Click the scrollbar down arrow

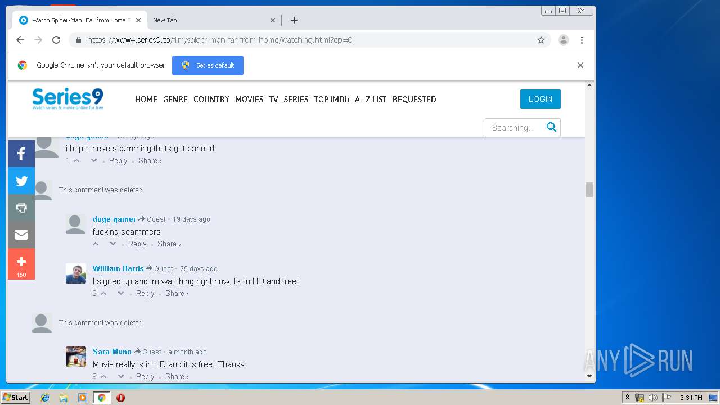tap(589, 376)
